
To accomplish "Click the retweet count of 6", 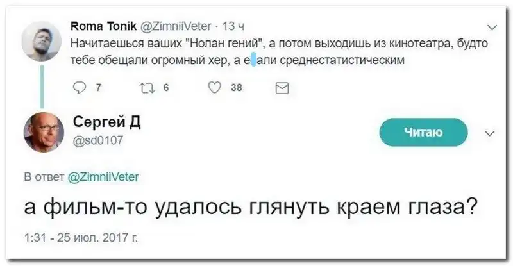I will point(165,89).
